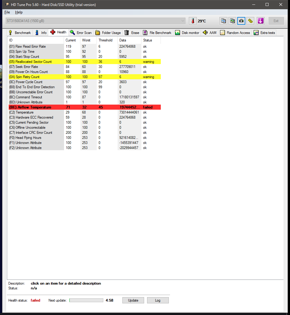Open the Disk monitor tab
The width and height of the screenshot is (290, 315).
187,33
